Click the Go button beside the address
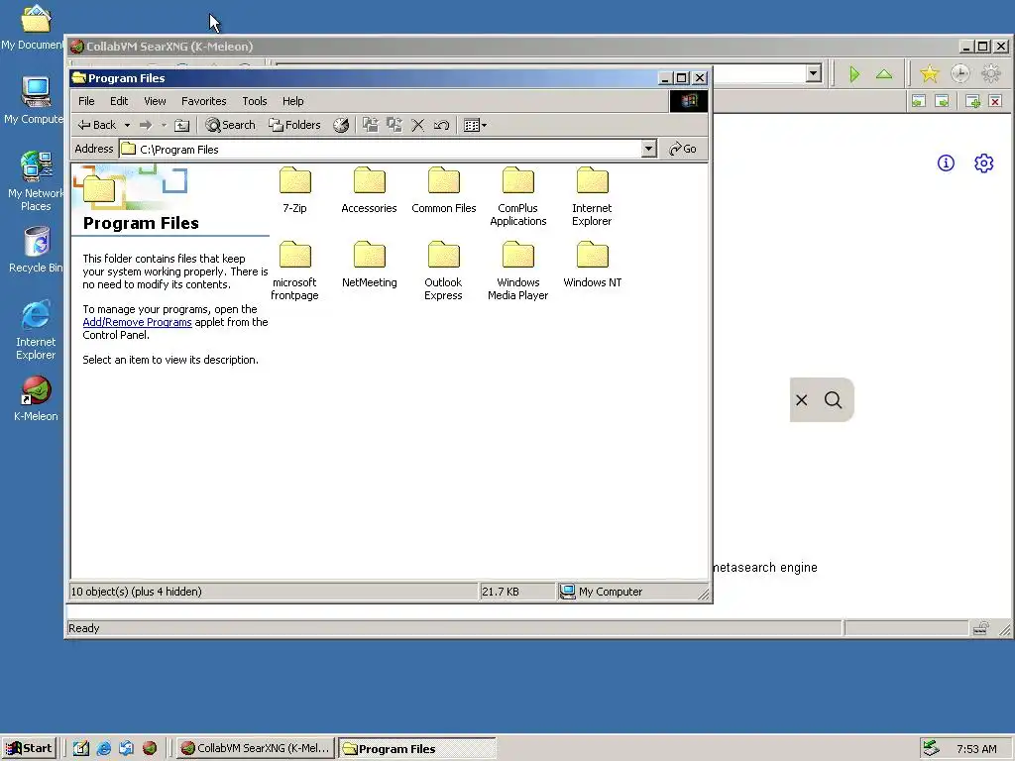The image size is (1015, 761). coord(683,149)
